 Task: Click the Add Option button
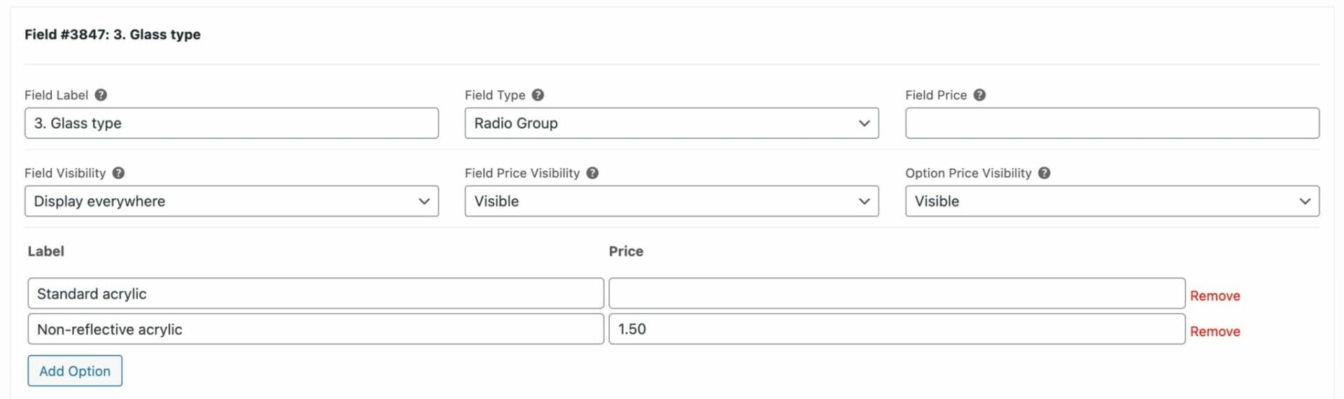[x=75, y=371]
